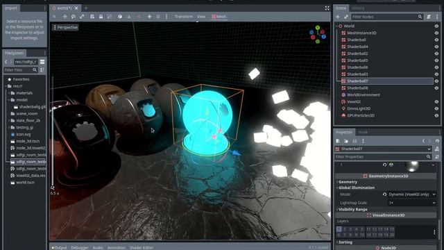This screenshot has width=444, height=250.
Task: Hide the Shaderball2 node
Action: point(436,53)
